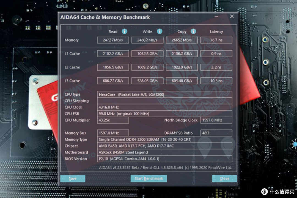Select L3 Cache Copy 605.40 GB/s
The image size is (297, 198).
pyautogui.click(x=182, y=81)
